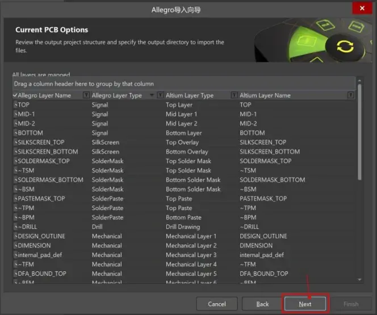Select ~DRILL in Allegro Layer Name column

[x=27, y=226]
